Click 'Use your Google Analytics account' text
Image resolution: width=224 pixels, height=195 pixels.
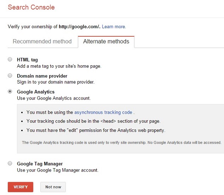[x=54, y=98]
